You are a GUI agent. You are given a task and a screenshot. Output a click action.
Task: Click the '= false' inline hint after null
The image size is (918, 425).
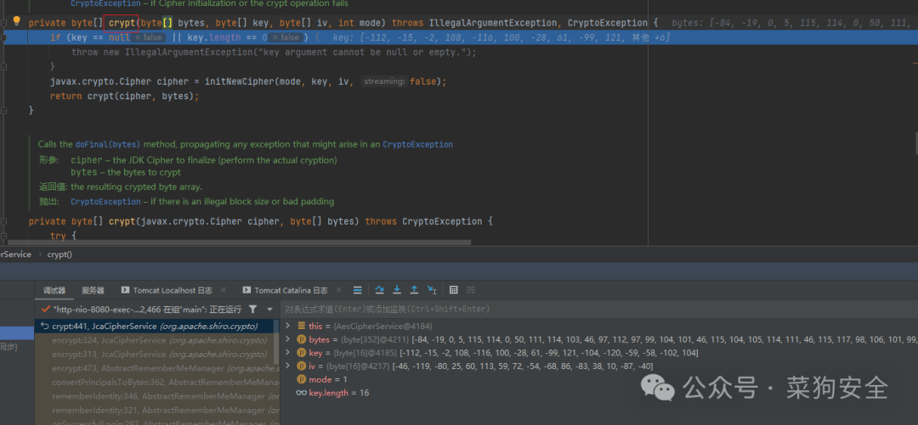tap(149, 37)
